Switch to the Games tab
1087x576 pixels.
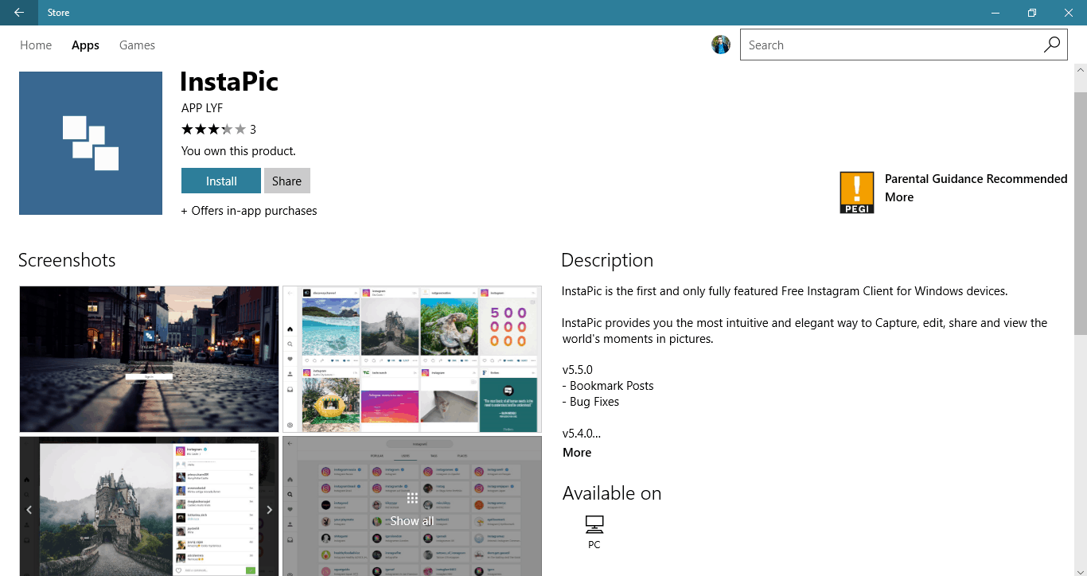click(137, 45)
